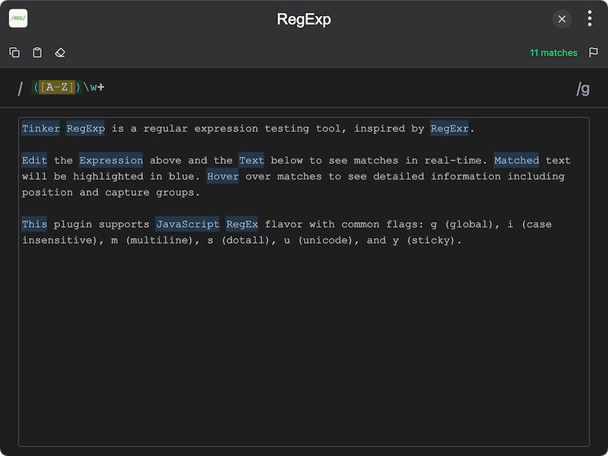Image resolution: width=608 pixels, height=456 pixels.
Task: Click the highlighted word Matched
Action: [x=517, y=160]
